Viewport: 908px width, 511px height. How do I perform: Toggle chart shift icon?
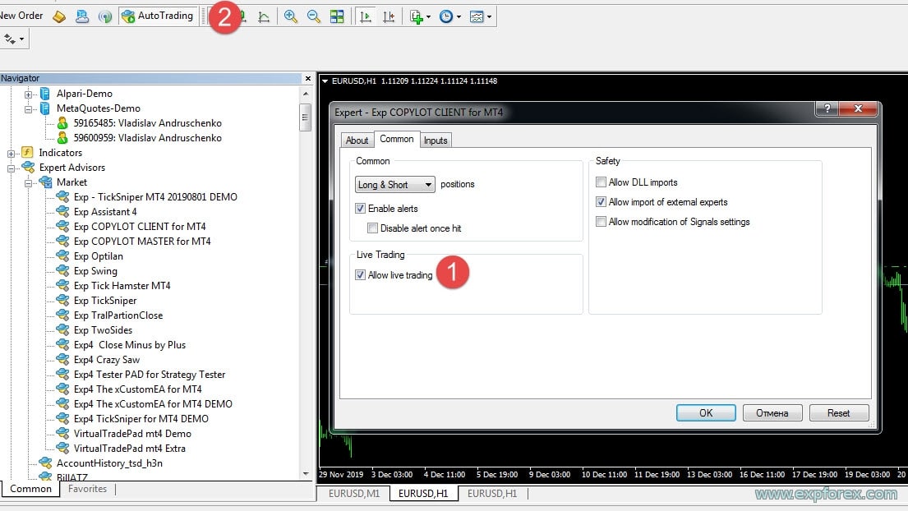[389, 16]
